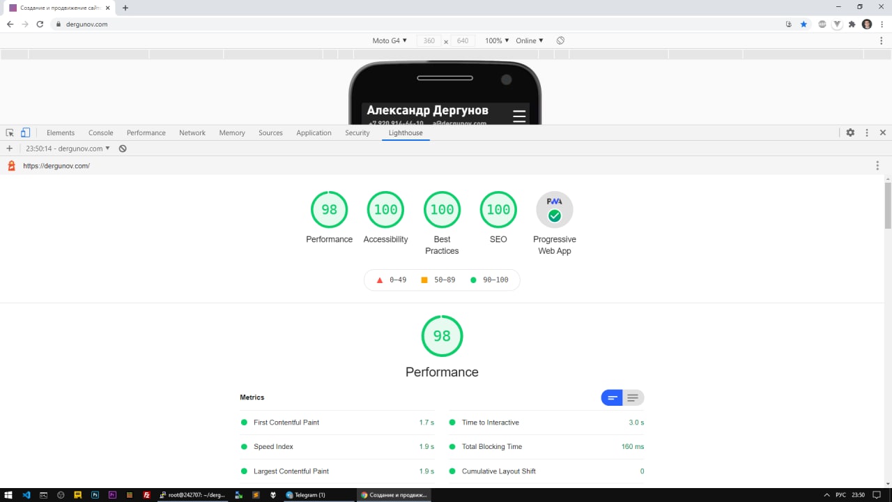The width and height of the screenshot is (892, 502).
Task: Click the device width field 360
Action: pyautogui.click(x=429, y=40)
